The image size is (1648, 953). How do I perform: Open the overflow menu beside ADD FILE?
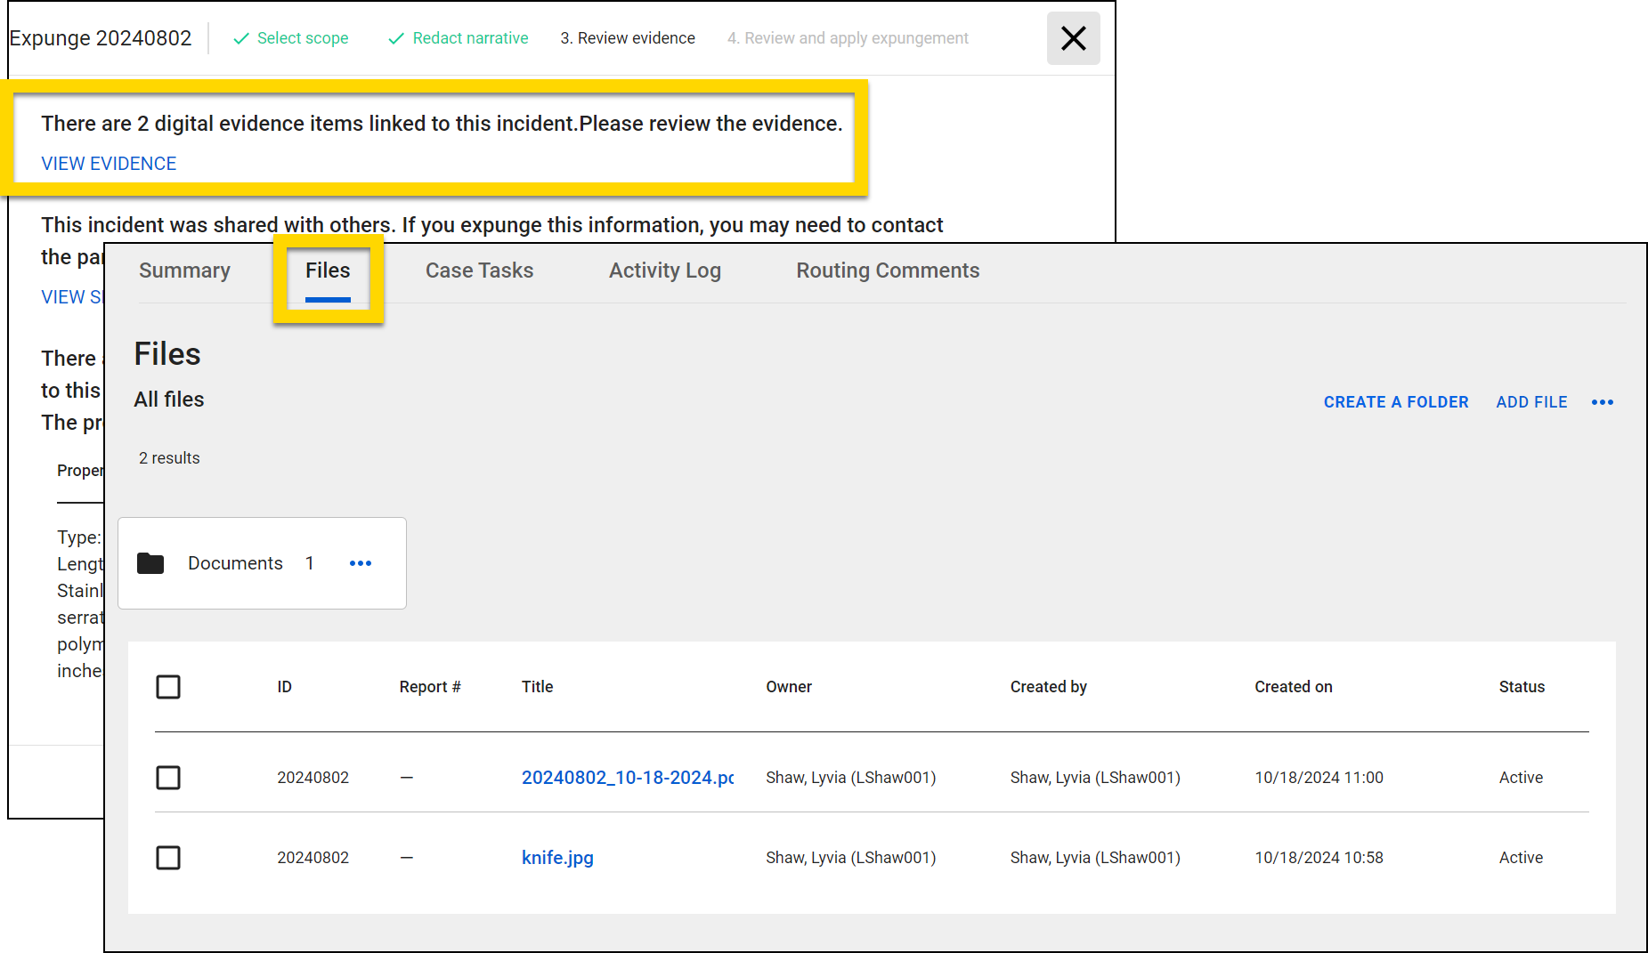(x=1602, y=402)
